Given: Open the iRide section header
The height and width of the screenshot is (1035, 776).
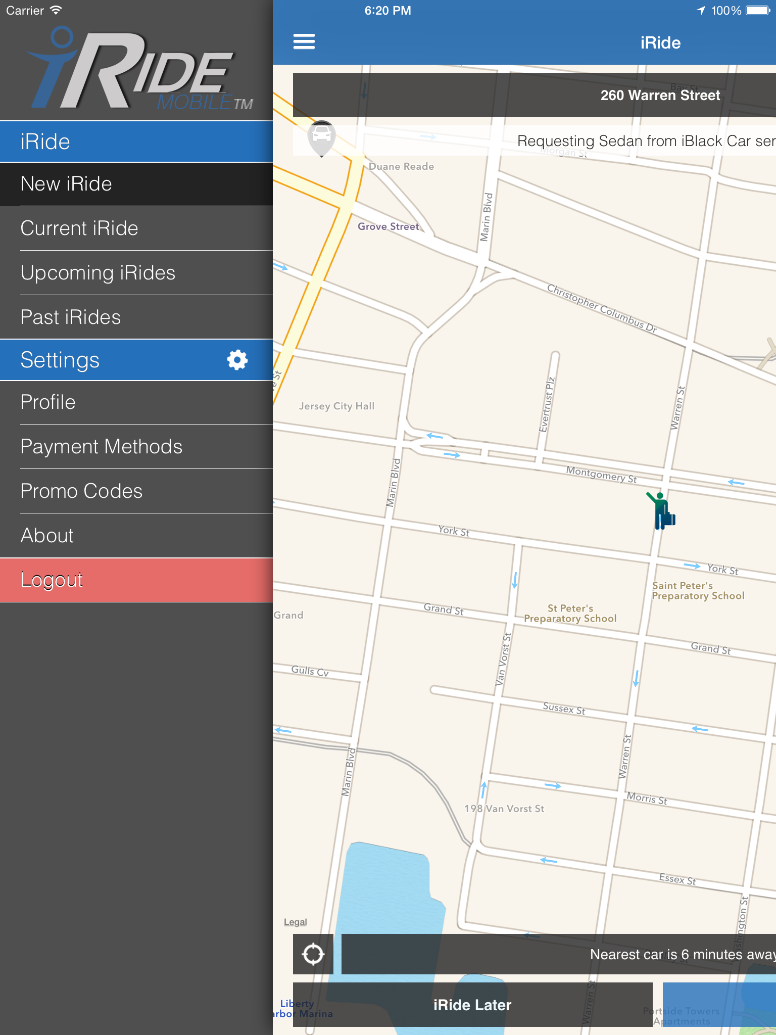Looking at the screenshot, I should (x=136, y=142).
